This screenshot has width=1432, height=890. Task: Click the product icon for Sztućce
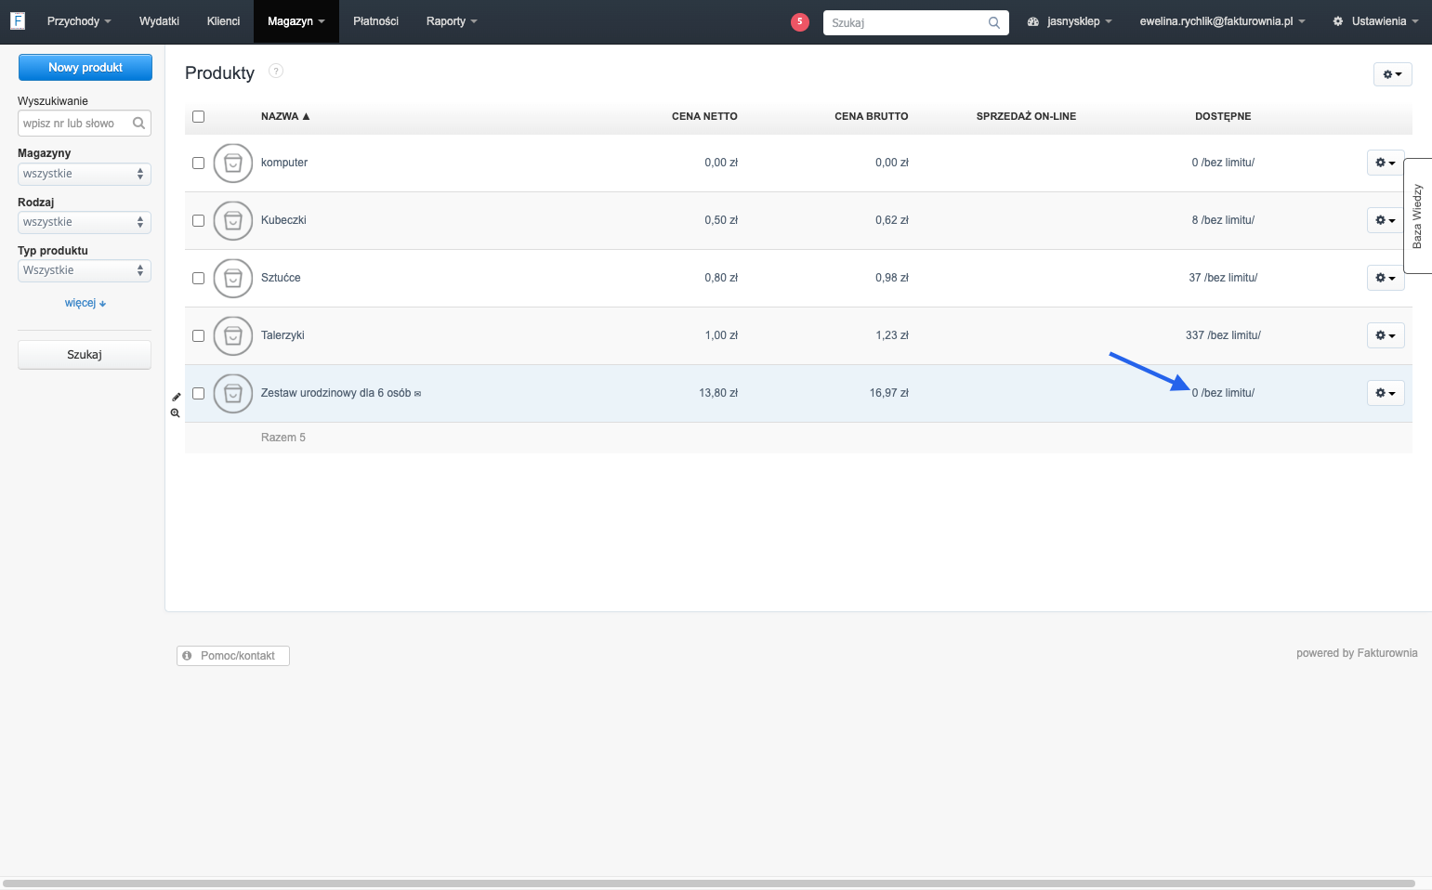[x=233, y=278]
